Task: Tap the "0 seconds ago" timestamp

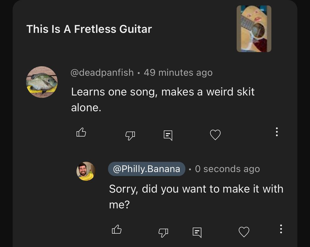Action: (x=228, y=169)
